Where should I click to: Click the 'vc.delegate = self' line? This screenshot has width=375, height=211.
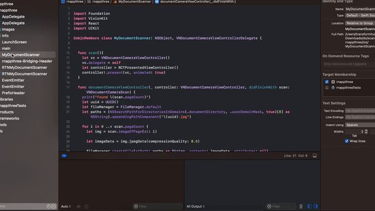click(101, 63)
